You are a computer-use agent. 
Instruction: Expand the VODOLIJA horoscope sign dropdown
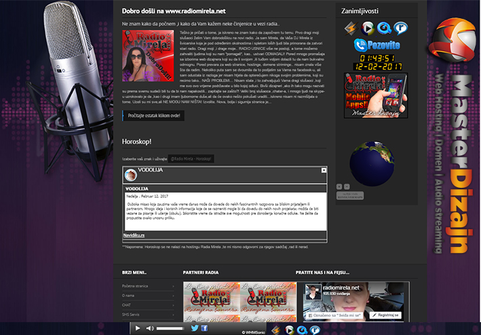324,170
